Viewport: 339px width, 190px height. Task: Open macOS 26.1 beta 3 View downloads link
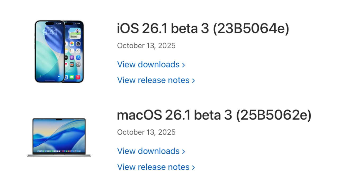coord(148,151)
